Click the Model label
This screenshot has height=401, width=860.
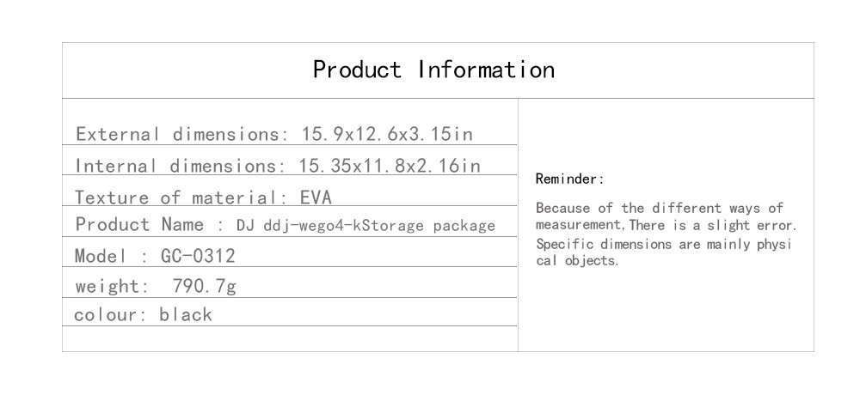[x=100, y=255]
